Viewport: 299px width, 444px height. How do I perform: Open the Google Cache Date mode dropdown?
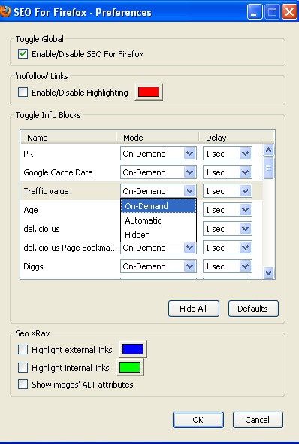(159, 172)
